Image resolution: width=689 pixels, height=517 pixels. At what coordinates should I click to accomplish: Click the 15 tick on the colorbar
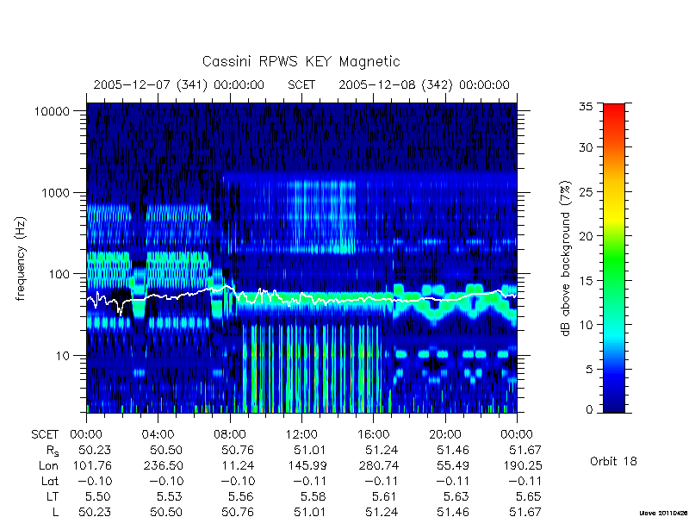586,281
